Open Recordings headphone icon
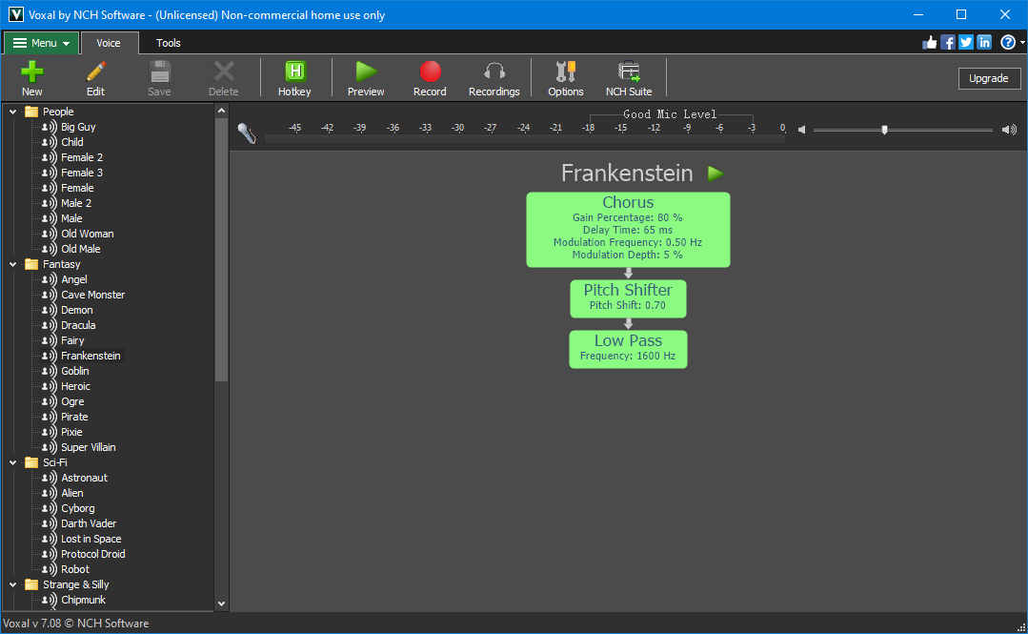1028x634 pixels. coord(494,72)
